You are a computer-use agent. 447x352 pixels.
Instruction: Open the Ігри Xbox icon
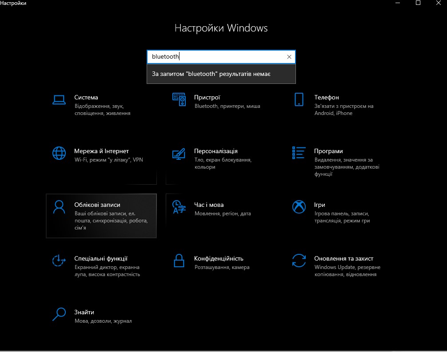pos(299,207)
